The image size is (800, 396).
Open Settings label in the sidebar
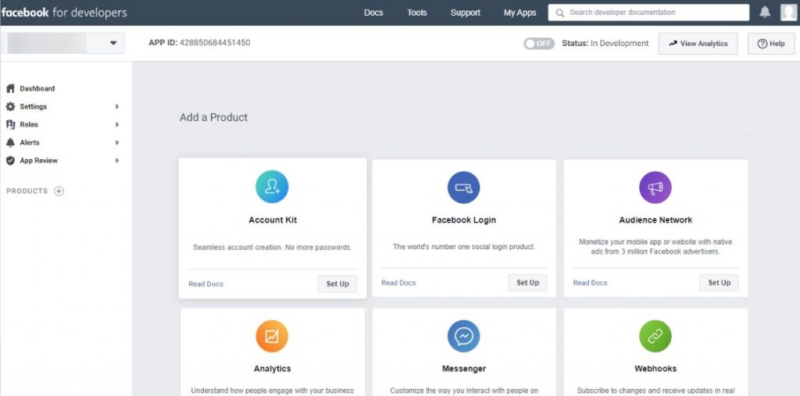pyautogui.click(x=33, y=106)
